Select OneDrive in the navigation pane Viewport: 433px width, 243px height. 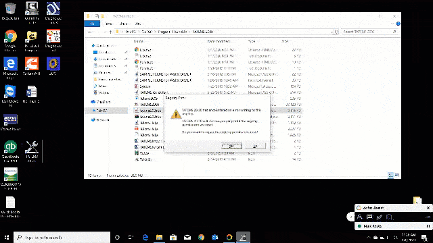tap(101, 102)
